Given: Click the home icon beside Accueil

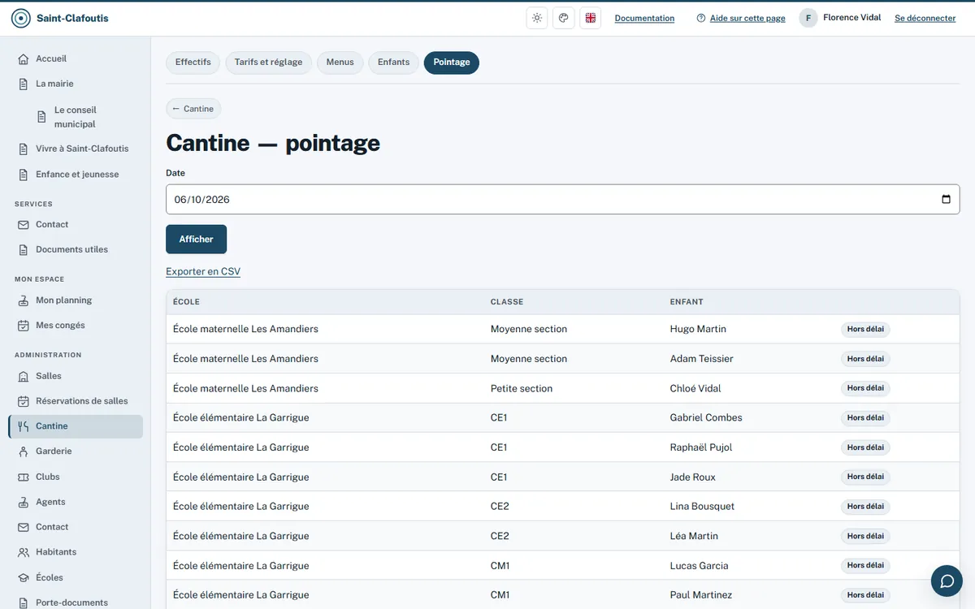Looking at the screenshot, I should (x=24, y=58).
